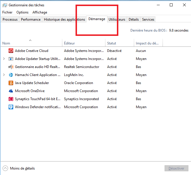
Task: Click the Adobe Creative Cloud icon
Action: point(11,50)
